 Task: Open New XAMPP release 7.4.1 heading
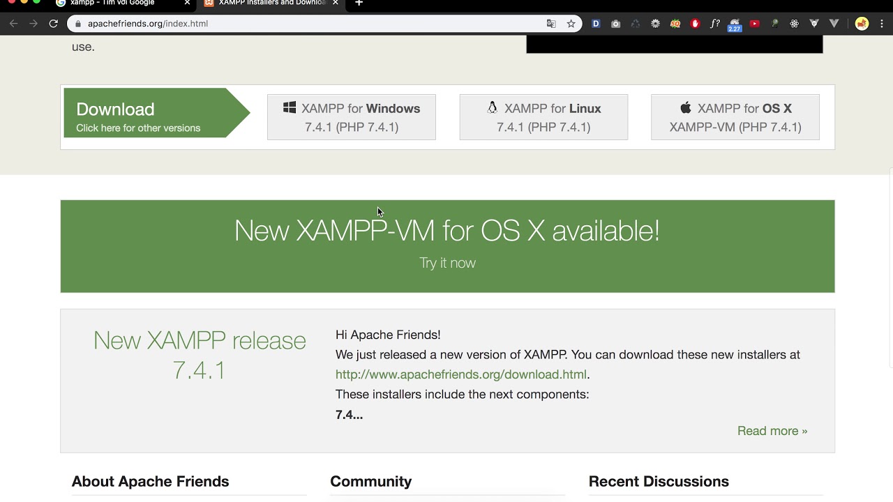200,355
